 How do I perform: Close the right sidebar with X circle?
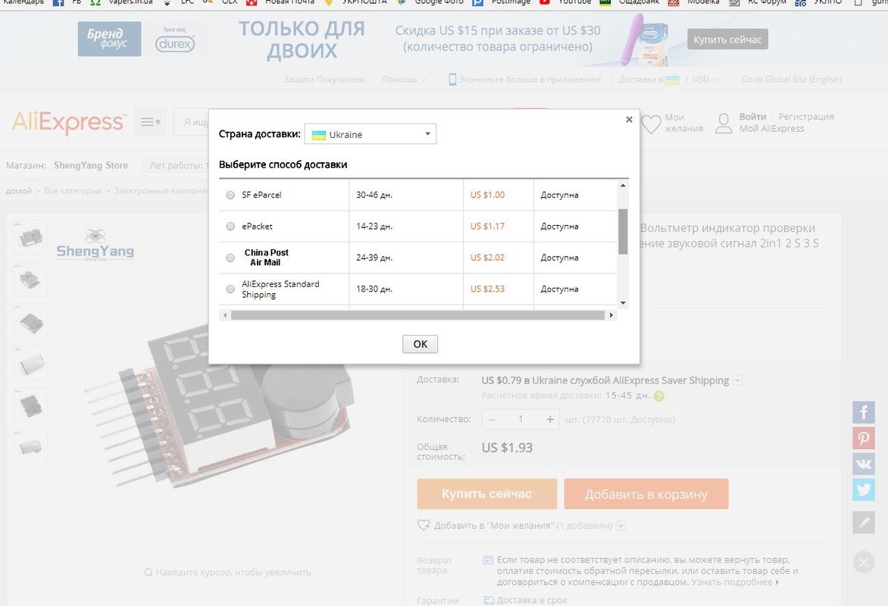point(864,562)
